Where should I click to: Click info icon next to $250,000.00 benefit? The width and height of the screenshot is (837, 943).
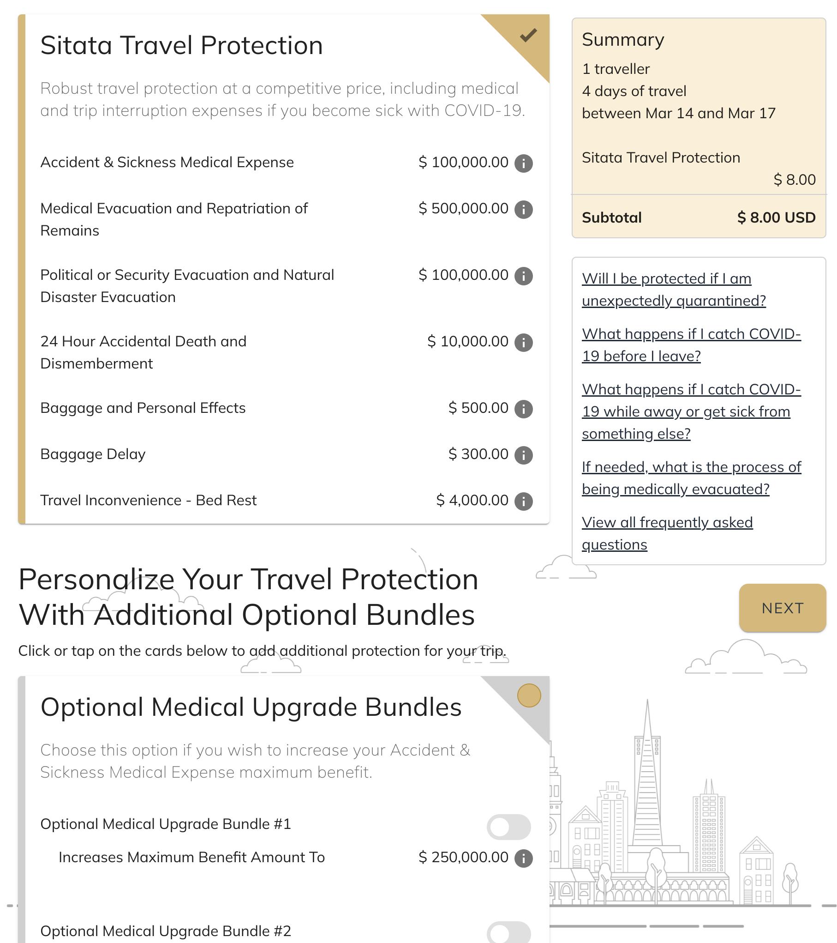point(523,858)
